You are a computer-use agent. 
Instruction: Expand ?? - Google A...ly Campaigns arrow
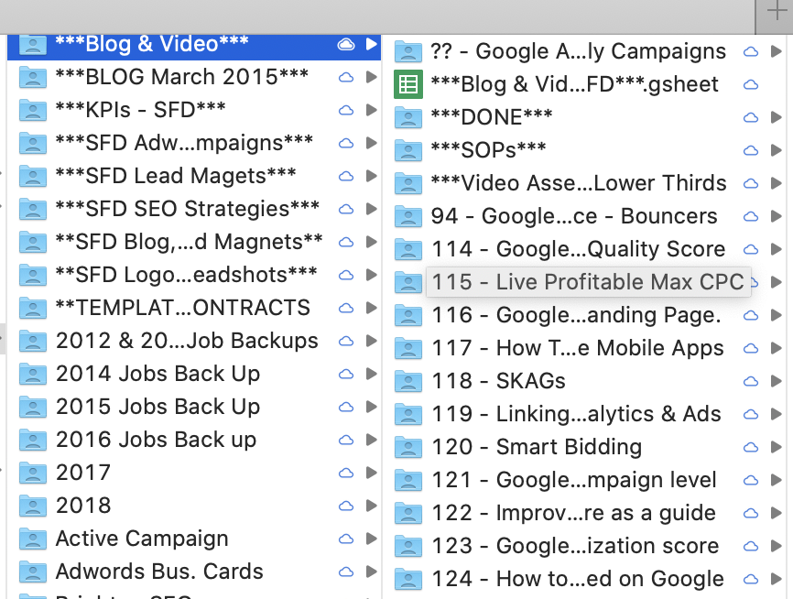pos(777,51)
